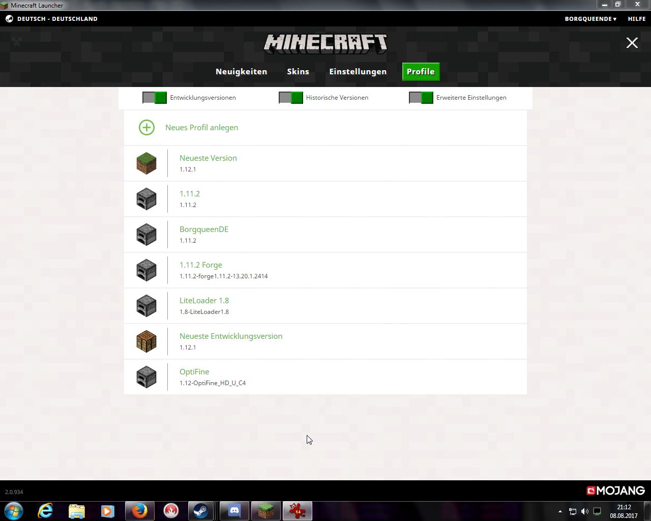Open Discord from the taskbar
The height and width of the screenshot is (521, 651).
[234, 511]
